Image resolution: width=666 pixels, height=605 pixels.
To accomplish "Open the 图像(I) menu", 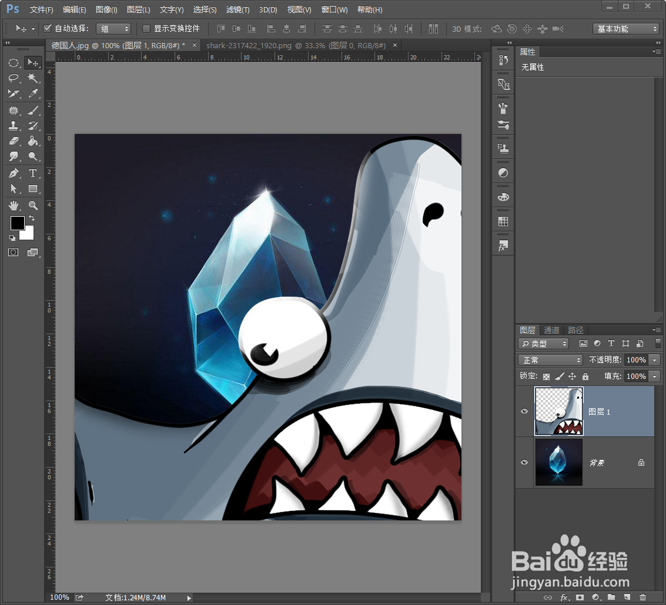I will [x=106, y=9].
